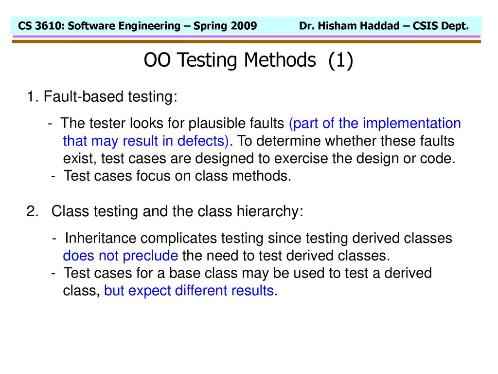Click the purple horizontal line under header
Viewport: 498px width, 374px height.
[247, 37]
